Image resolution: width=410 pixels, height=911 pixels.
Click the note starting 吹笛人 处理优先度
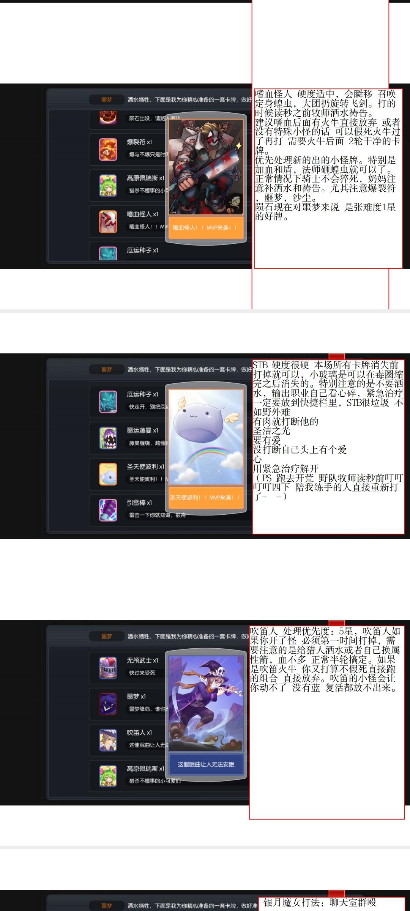[x=327, y=723]
